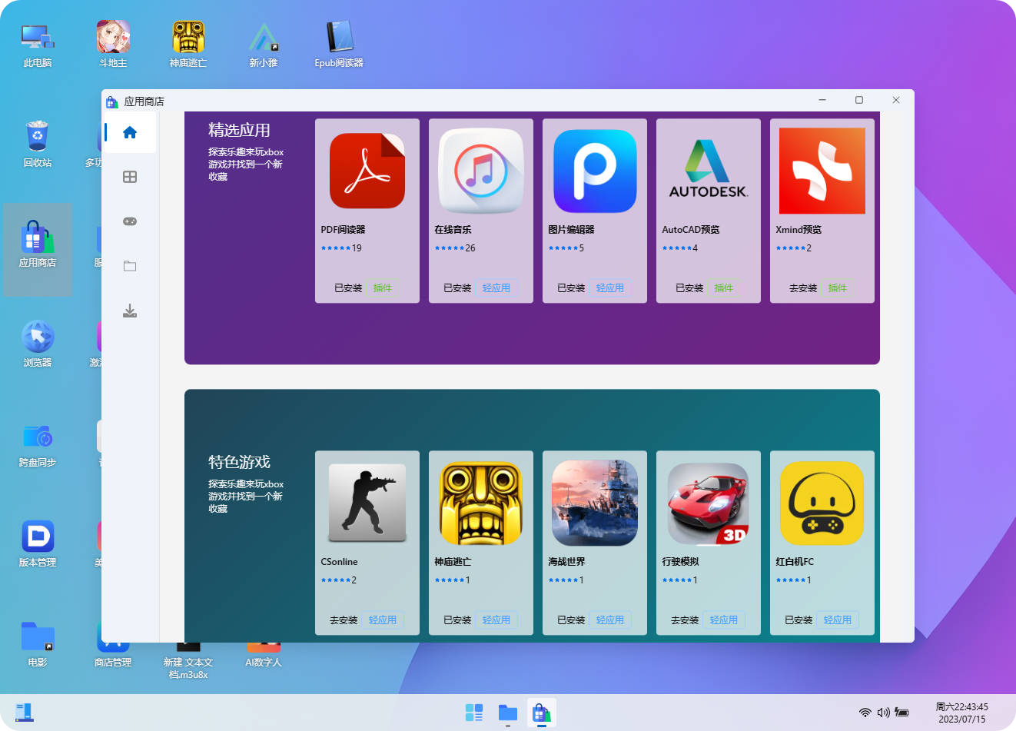Click the 精选应用 section heading
The height and width of the screenshot is (731, 1016).
239,130
